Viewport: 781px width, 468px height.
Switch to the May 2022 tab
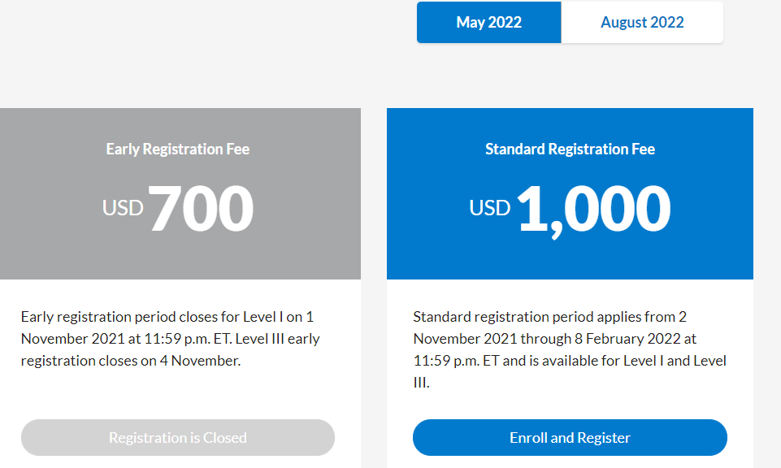click(x=488, y=23)
